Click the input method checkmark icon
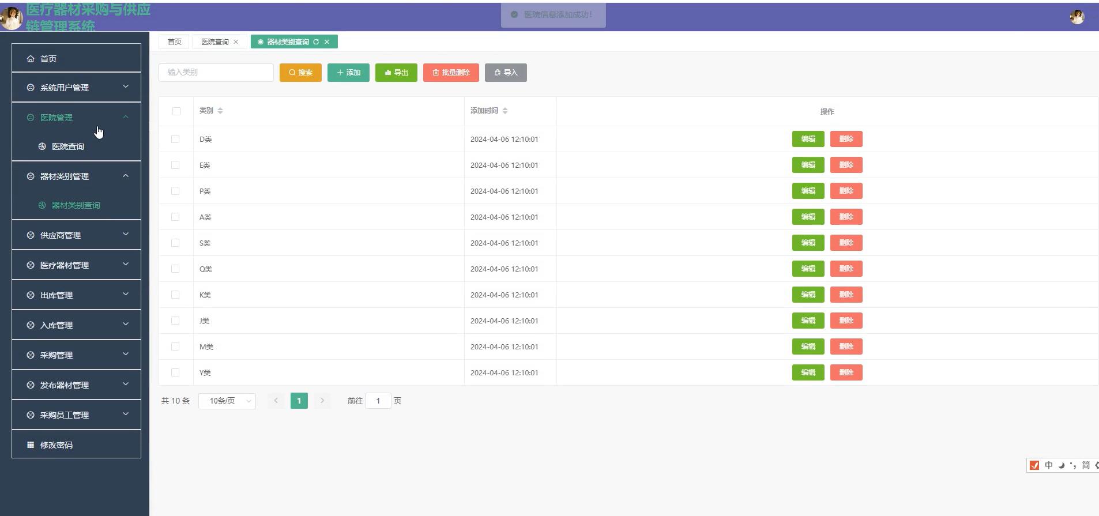Viewport: 1099px width, 516px height. coord(1034,465)
